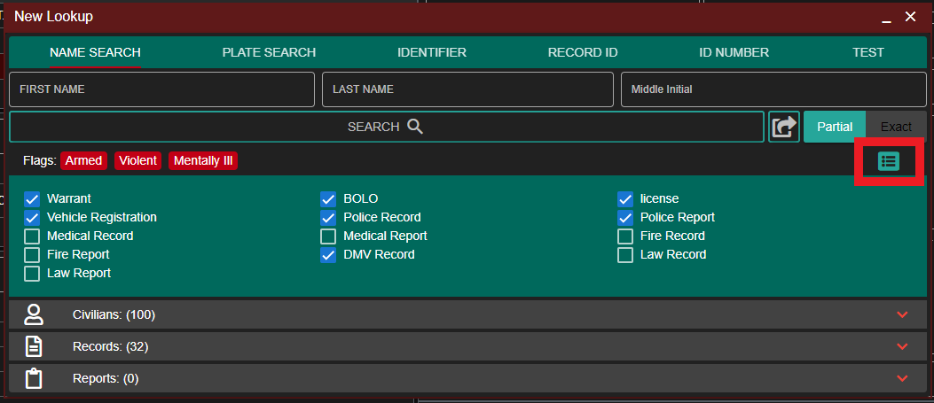Click the share/export arrow icon
934x403 pixels.
point(783,127)
